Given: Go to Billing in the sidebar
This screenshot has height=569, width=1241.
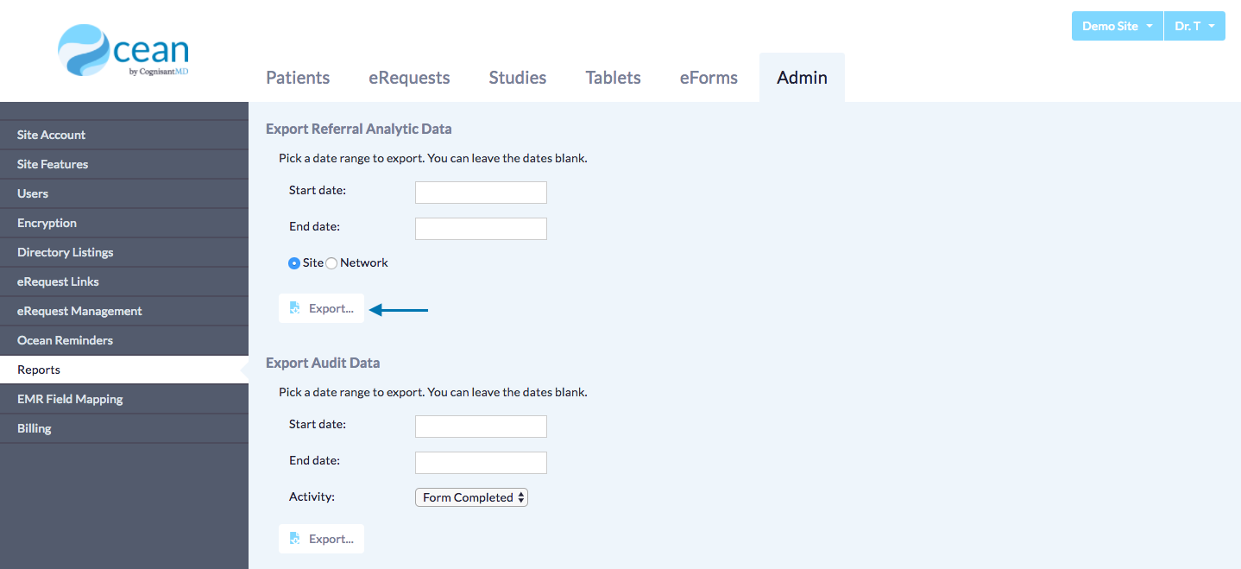Looking at the screenshot, I should 35,428.
